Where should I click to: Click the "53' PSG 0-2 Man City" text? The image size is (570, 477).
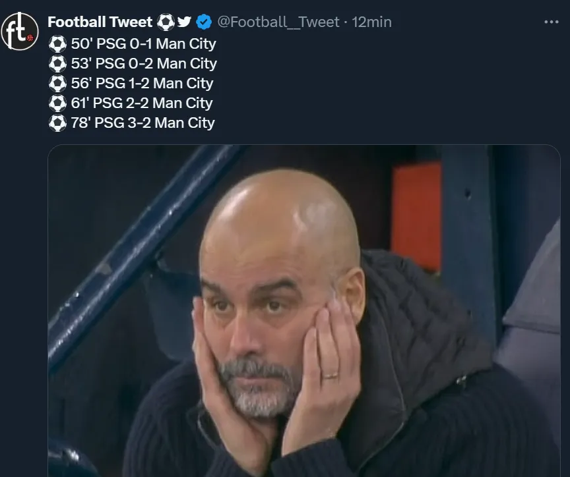pyautogui.click(x=144, y=64)
